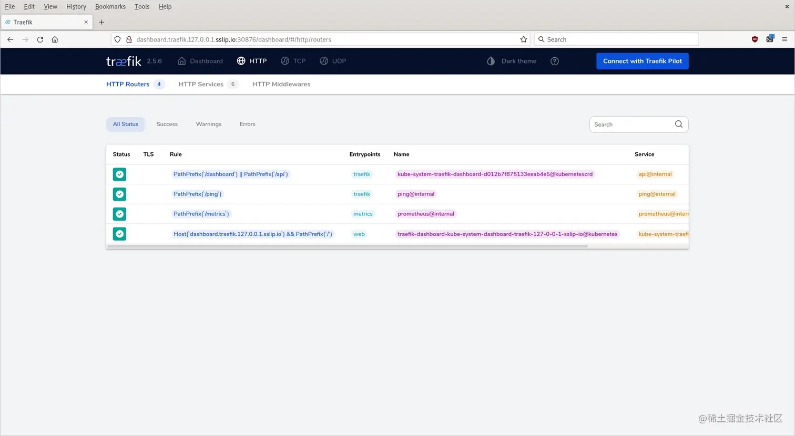Click the Entrypoints column header

tap(365, 154)
